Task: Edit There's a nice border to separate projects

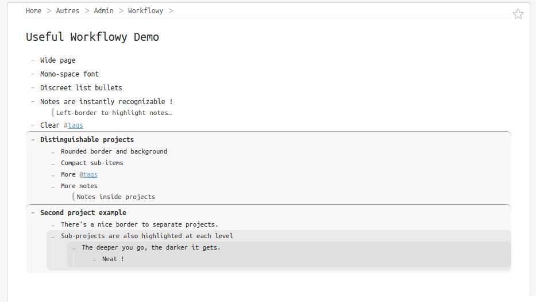Action: click(140, 224)
